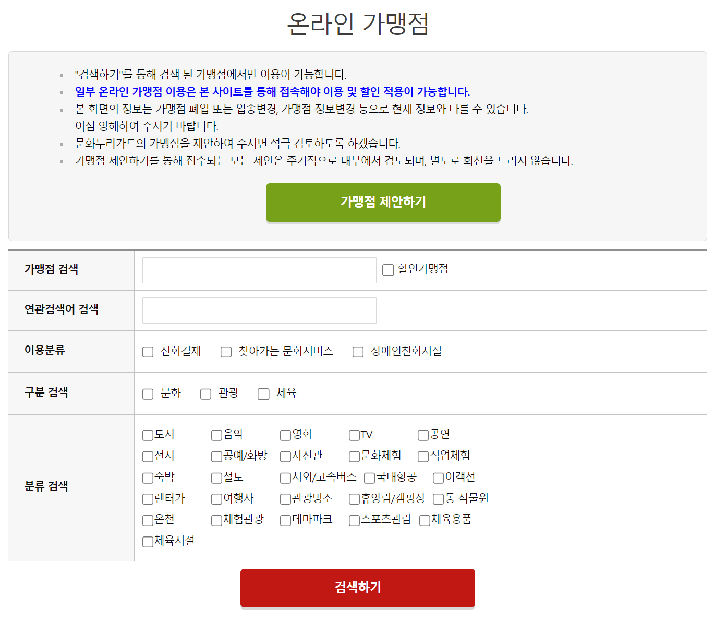The height and width of the screenshot is (620, 715).
Task: Tick the 도서 checkbox
Action: tap(148, 435)
